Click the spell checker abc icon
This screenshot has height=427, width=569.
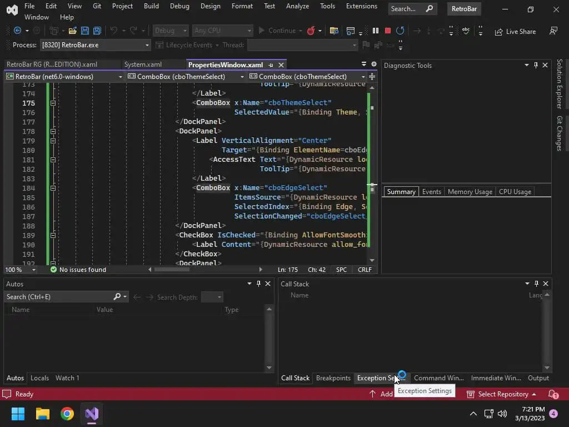coord(466,31)
